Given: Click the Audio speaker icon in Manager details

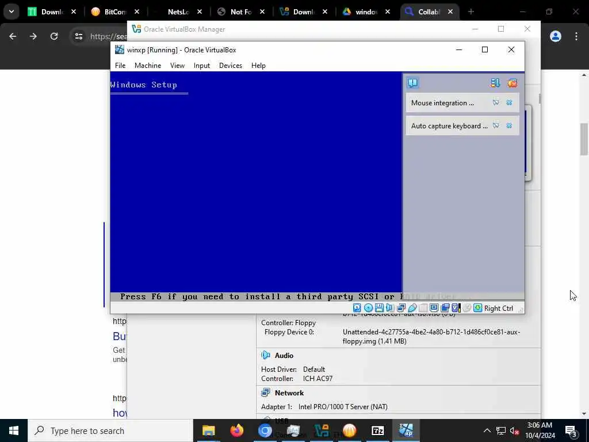Looking at the screenshot, I should (266, 355).
